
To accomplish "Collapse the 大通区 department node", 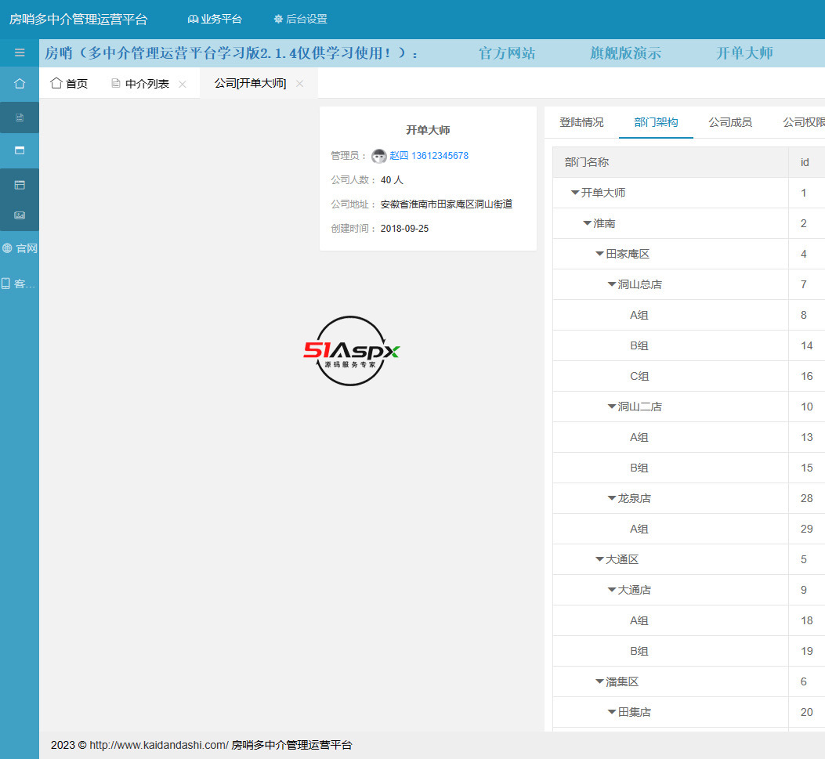I will tap(599, 559).
